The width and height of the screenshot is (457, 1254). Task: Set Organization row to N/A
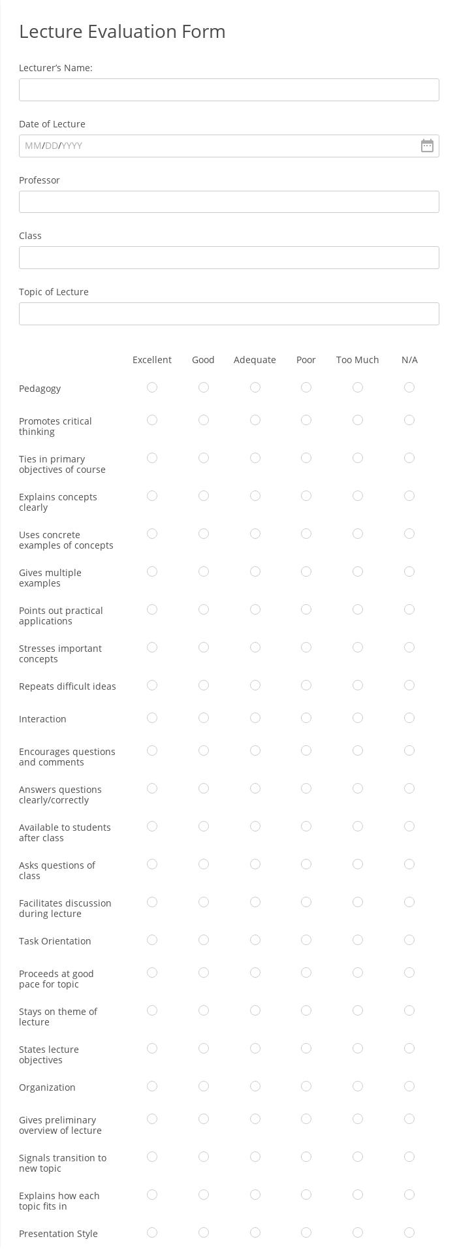[409, 1086]
